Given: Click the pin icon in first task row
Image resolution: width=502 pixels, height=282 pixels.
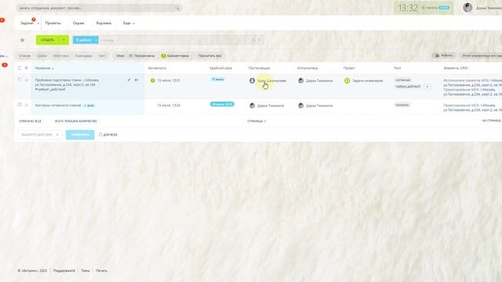Looking at the screenshot, I should 136,80.
